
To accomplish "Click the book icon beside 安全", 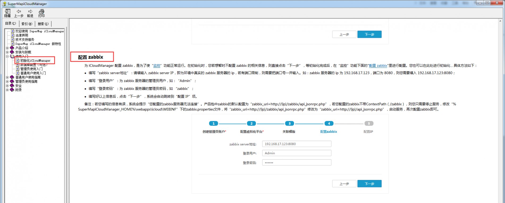I will (x=12, y=86).
